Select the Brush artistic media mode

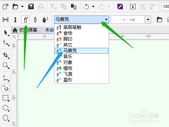click(15, 20)
